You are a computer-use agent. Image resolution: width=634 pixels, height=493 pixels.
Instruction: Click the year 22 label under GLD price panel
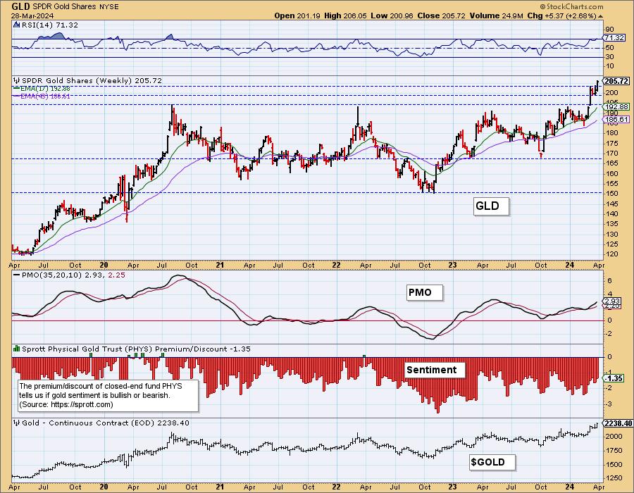[x=336, y=265]
